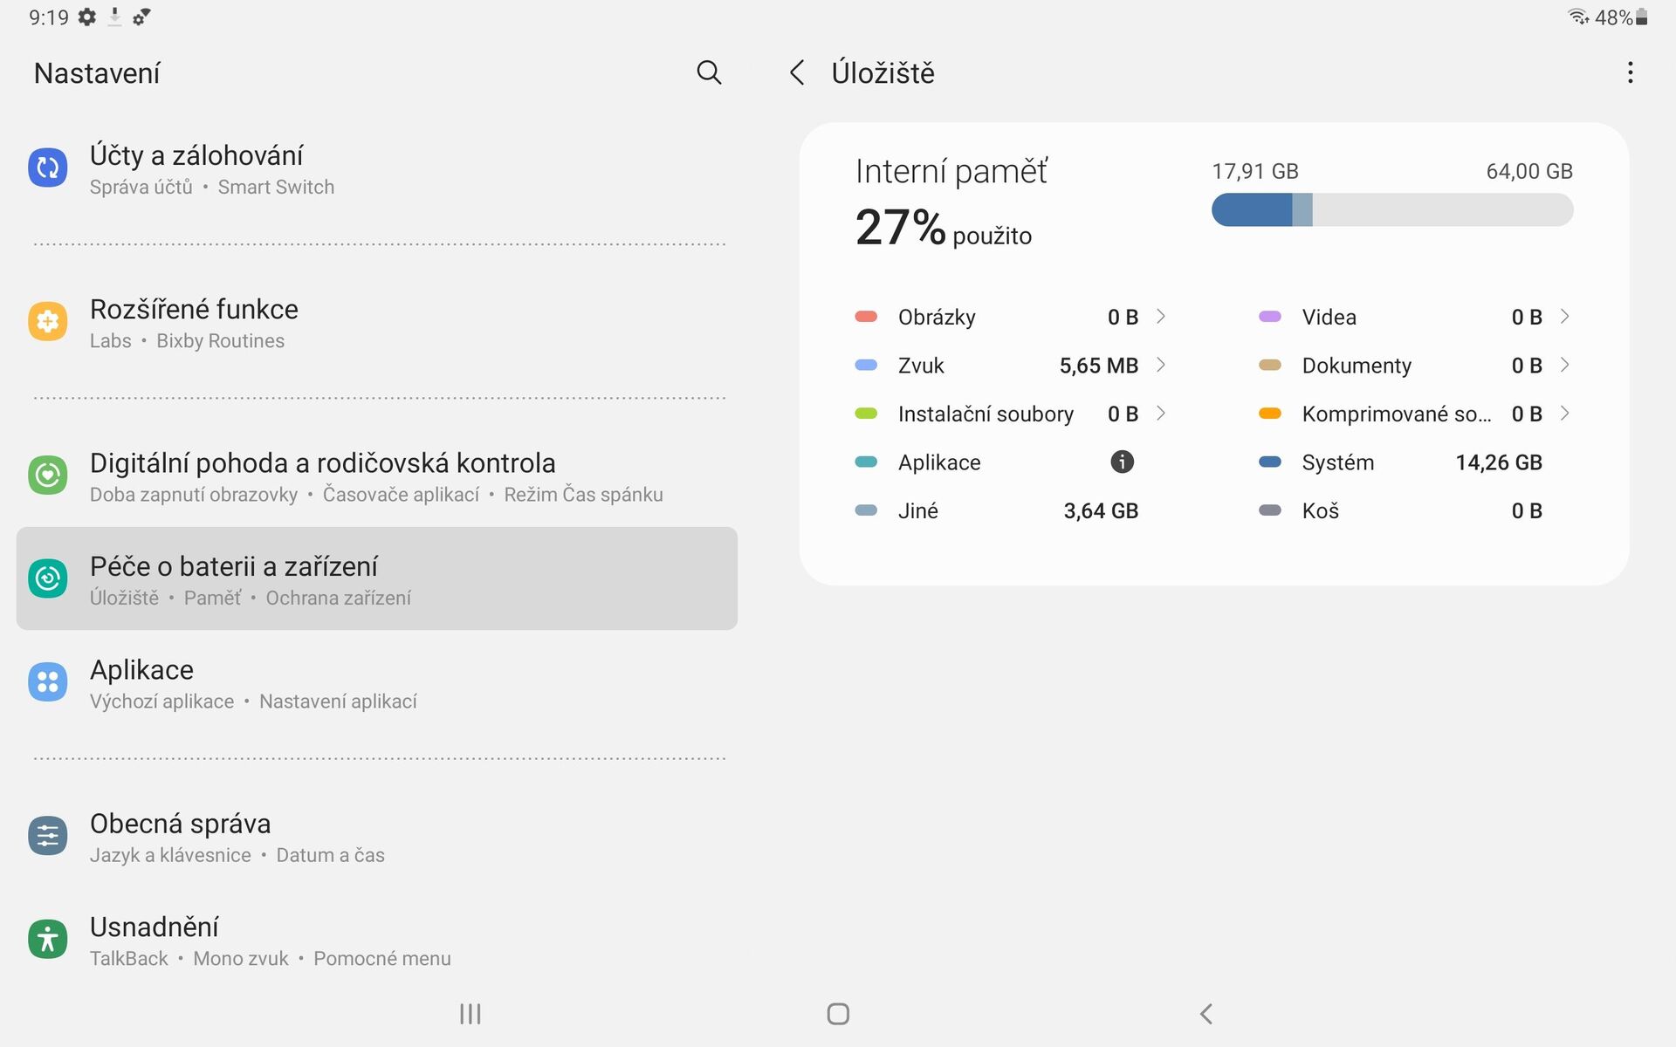This screenshot has width=1676, height=1047.
Task: Tap the search magnifier in Nastavení
Action: [x=709, y=72]
